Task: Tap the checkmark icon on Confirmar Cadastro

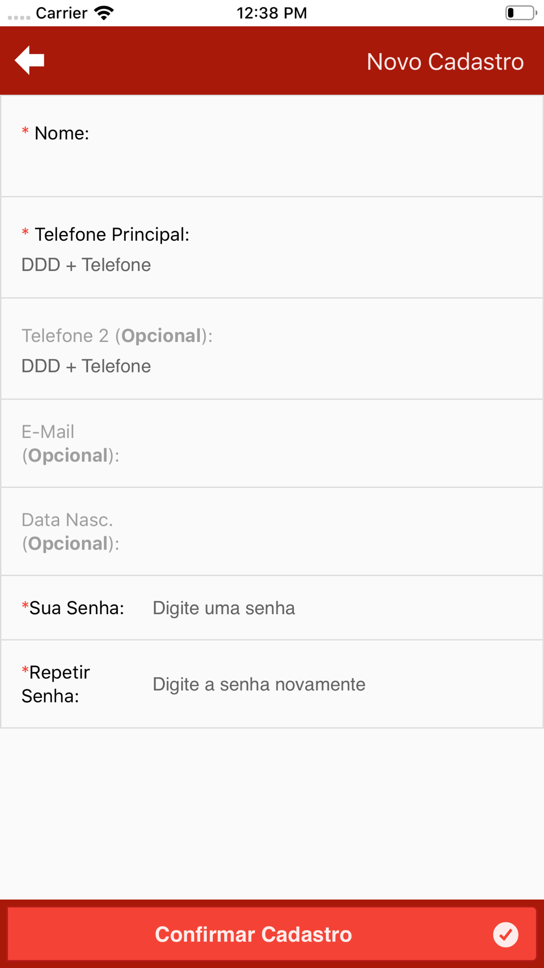Action: [505, 935]
